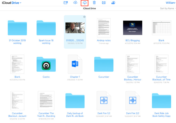The height and width of the screenshot is (123, 176).
Task: Open the Dark Fire 2/2 audio file
Action: pos(133,100)
